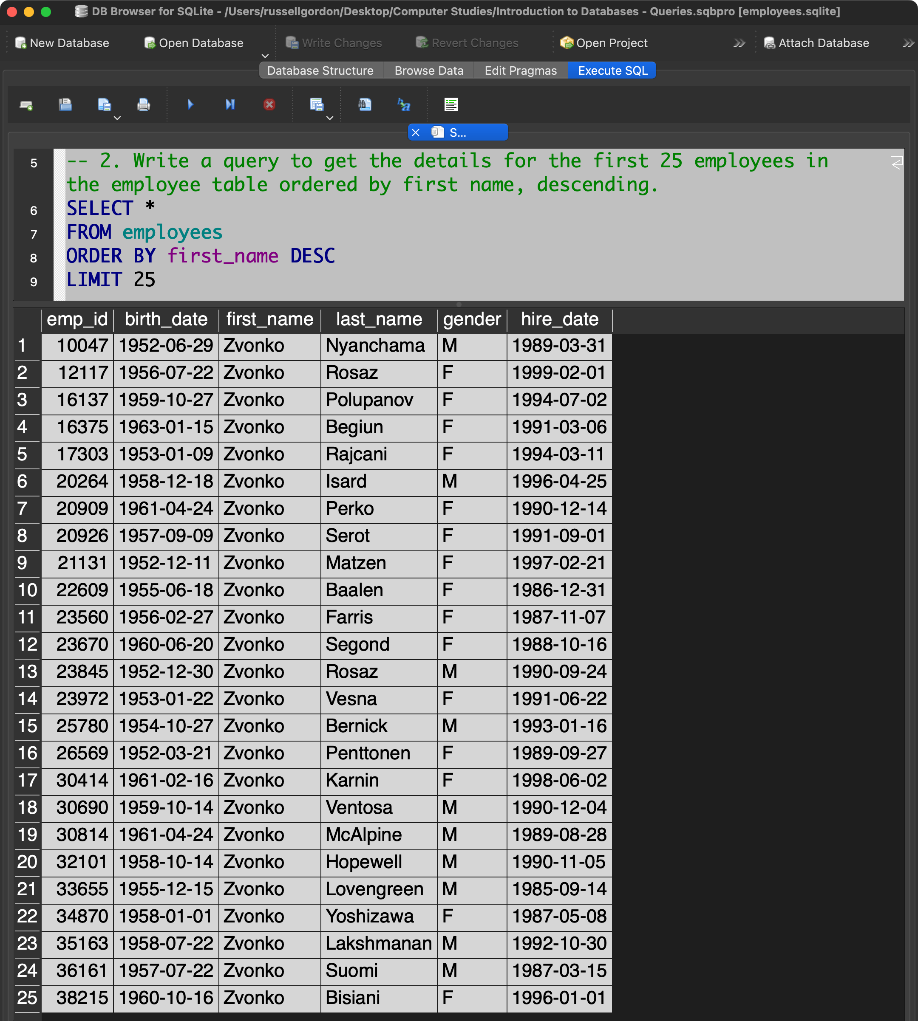Select row 13 header in the results
This screenshot has width=918, height=1021.
[x=27, y=672]
